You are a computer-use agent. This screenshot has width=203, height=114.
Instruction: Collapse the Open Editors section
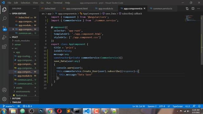coord(24,13)
